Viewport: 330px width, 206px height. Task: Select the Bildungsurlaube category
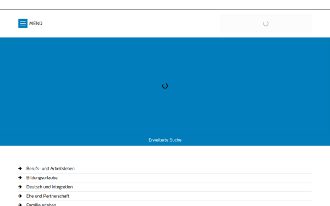click(42, 178)
